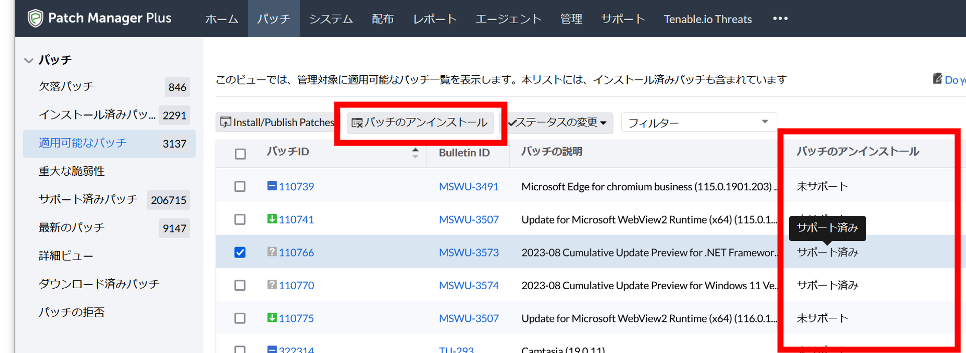Open the three-dots more menu
This screenshot has height=353, width=966.
coord(780,19)
